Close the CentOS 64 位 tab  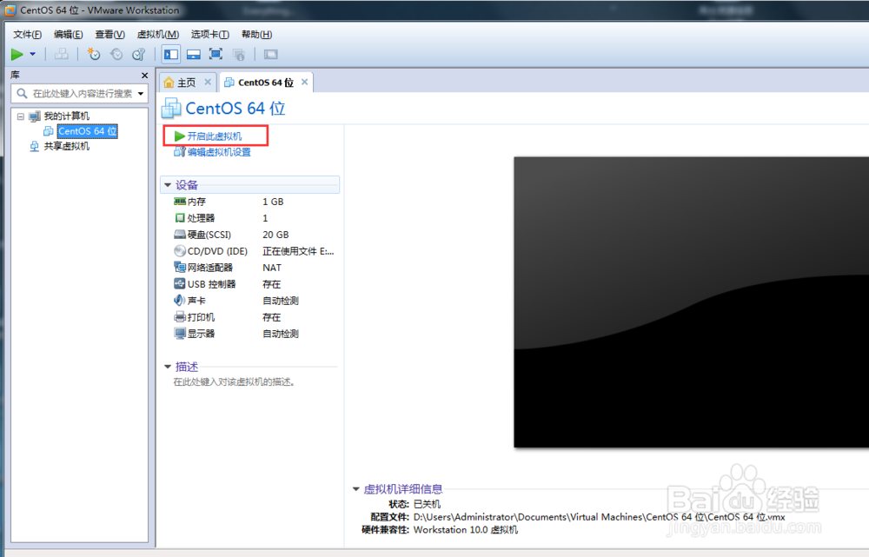point(304,82)
